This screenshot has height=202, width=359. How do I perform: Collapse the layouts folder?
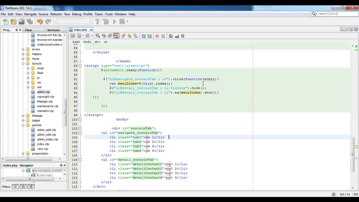coord(23,64)
